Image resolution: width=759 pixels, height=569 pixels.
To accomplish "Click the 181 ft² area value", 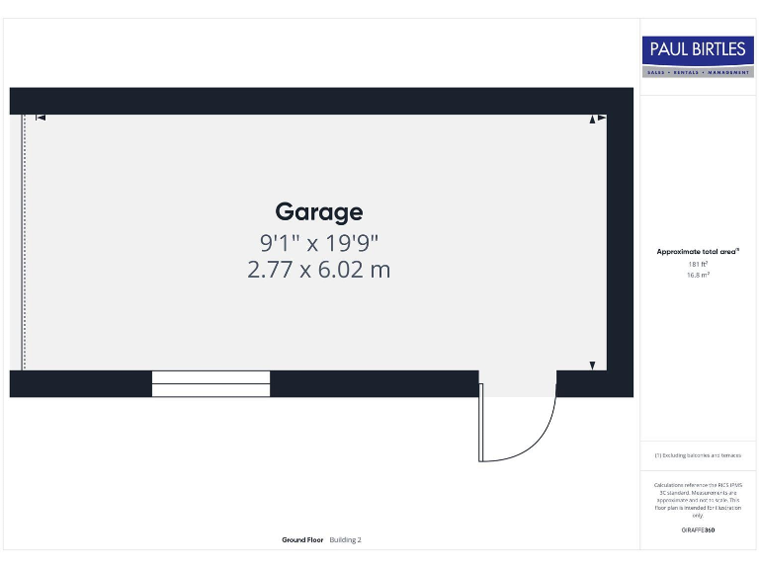I will 698,264.
